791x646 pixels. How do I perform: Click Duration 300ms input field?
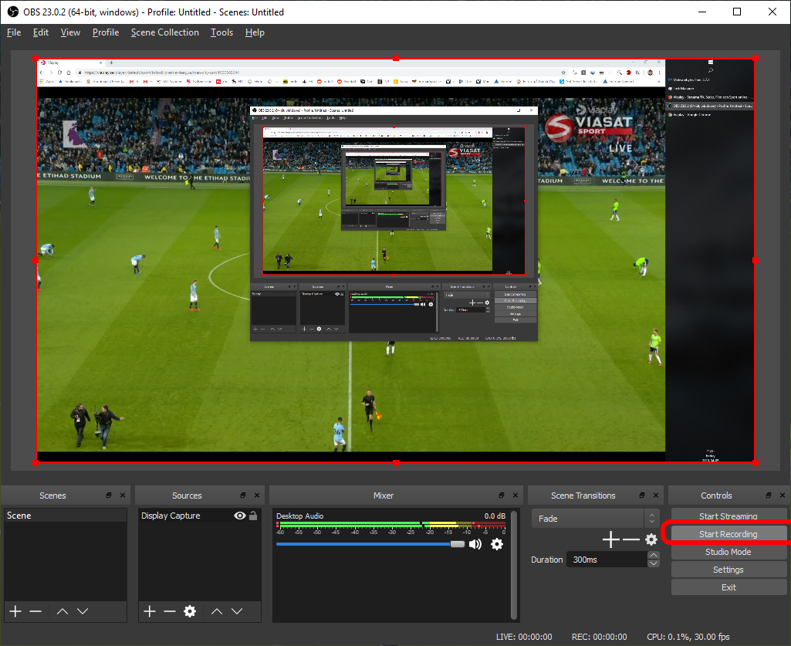[607, 560]
